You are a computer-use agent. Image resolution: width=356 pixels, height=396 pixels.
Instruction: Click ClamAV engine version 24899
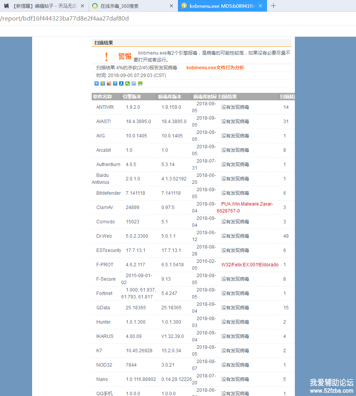tap(133, 207)
